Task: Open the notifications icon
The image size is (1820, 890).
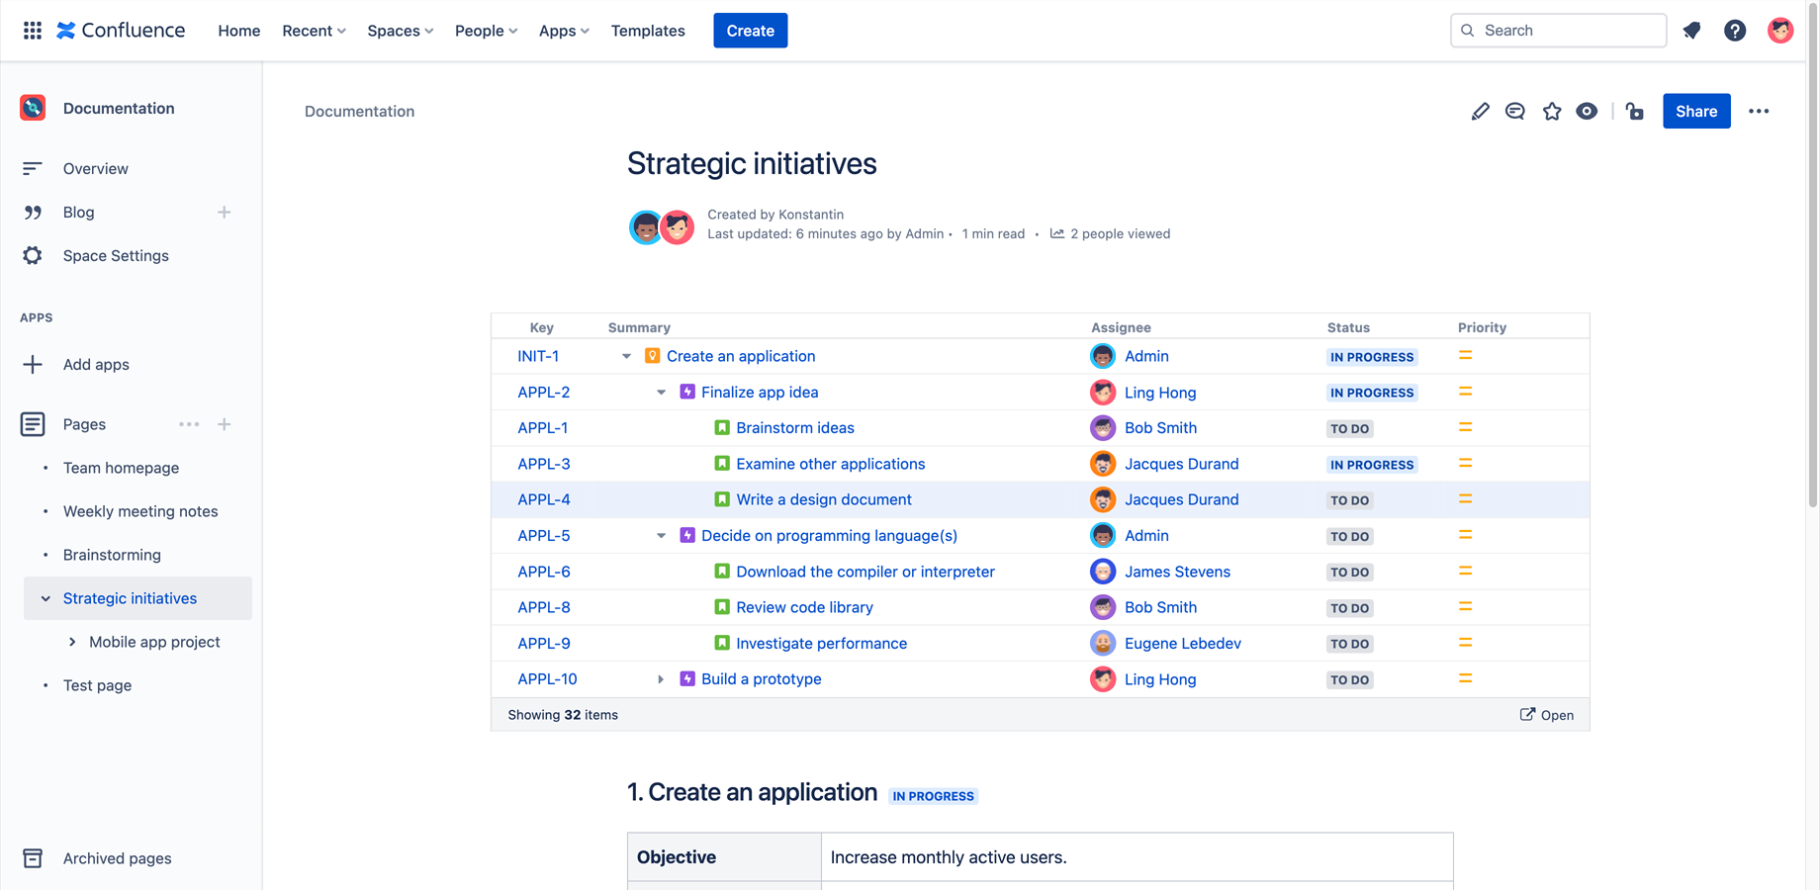Action: tap(1691, 31)
